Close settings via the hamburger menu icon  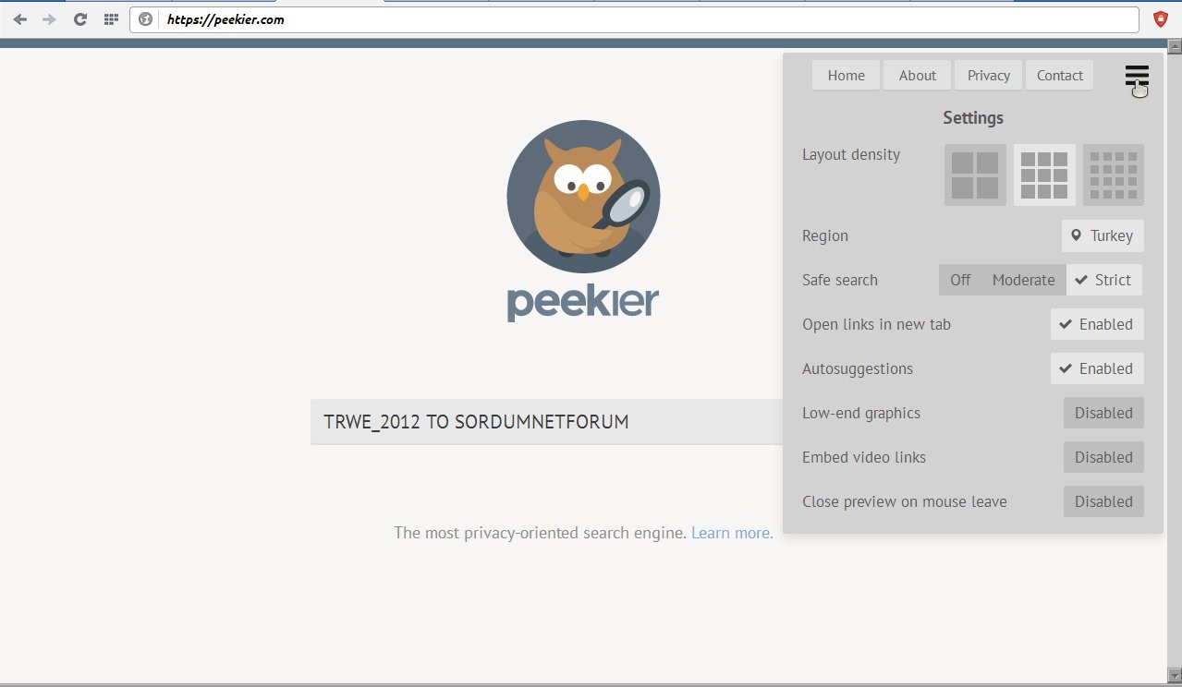(x=1137, y=76)
